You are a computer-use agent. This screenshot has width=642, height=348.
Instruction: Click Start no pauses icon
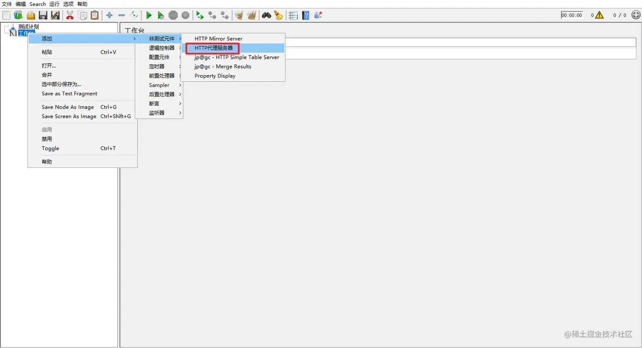click(160, 15)
